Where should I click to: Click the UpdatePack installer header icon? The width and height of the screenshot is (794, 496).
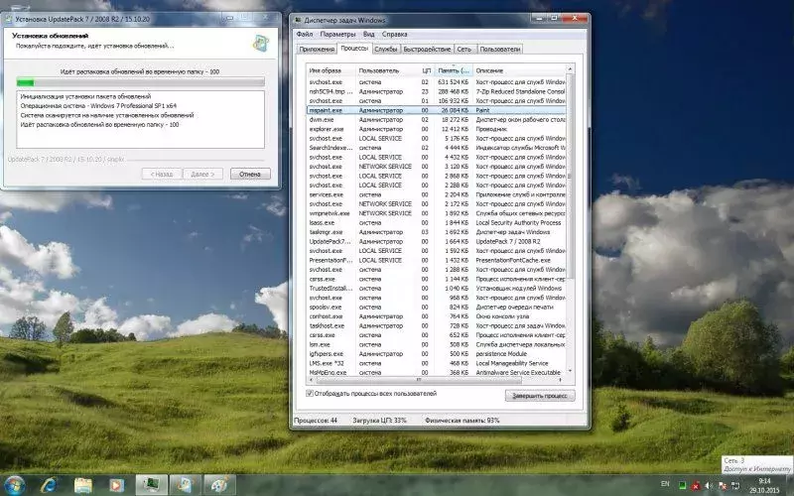[x=261, y=43]
